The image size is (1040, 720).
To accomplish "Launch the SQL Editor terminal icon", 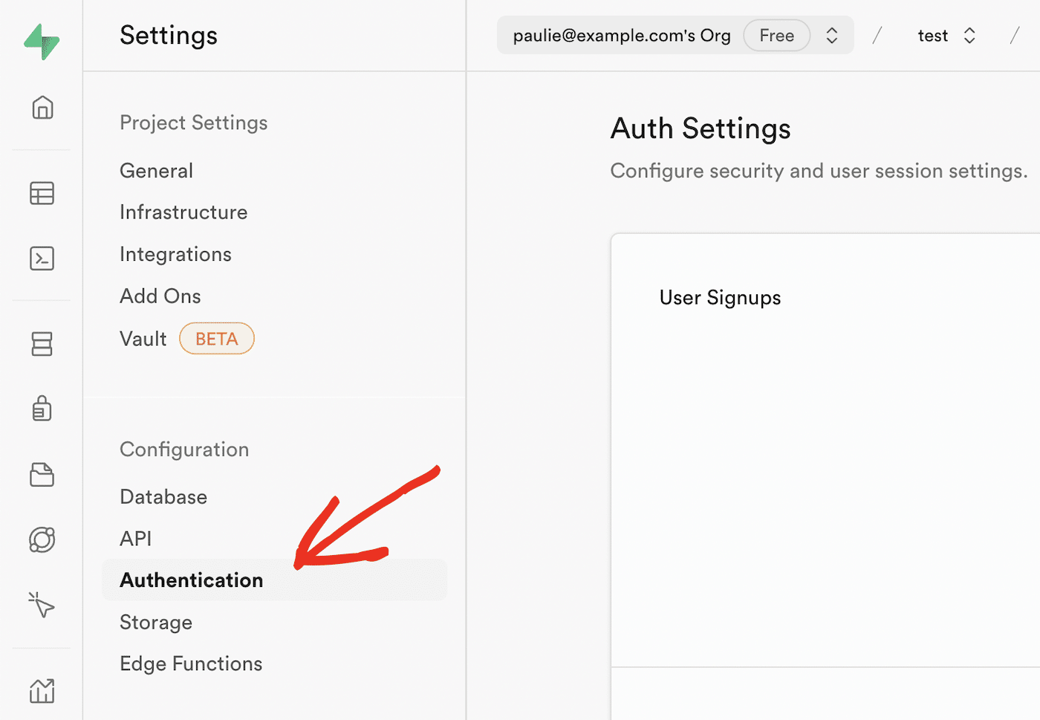I will (42, 259).
